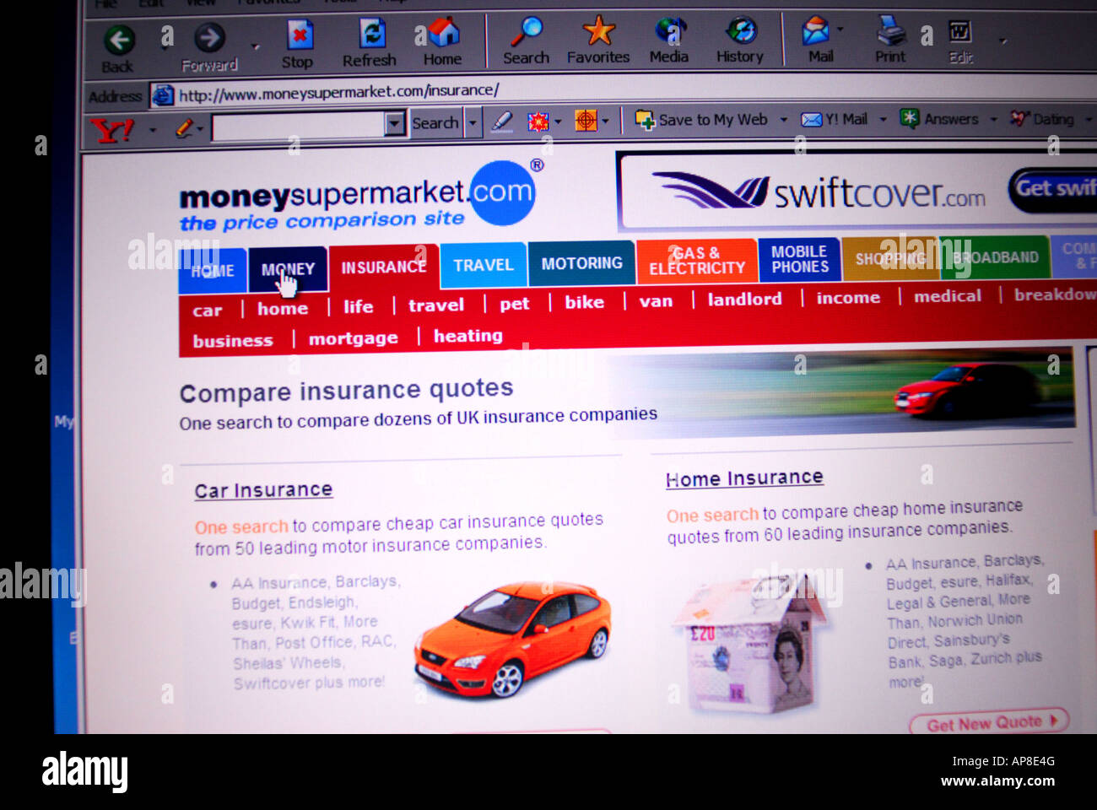Open Yahoo Dating from the toolbar
Image resolution: width=1097 pixels, height=810 pixels.
[1042, 119]
